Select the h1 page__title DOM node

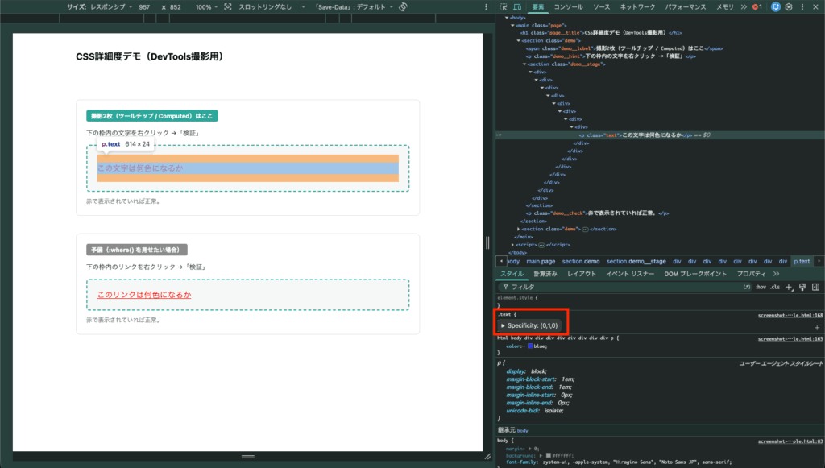click(601, 32)
